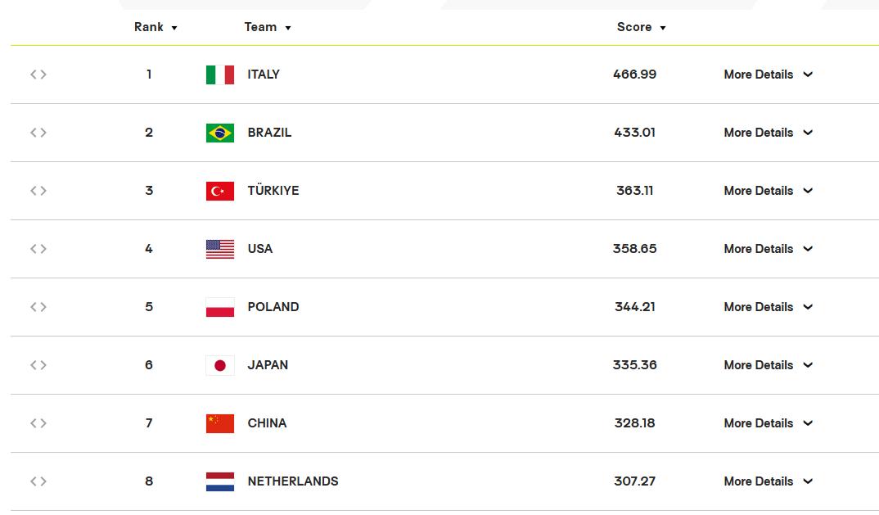
Task: Click the POLAND team name
Action: click(273, 307)
